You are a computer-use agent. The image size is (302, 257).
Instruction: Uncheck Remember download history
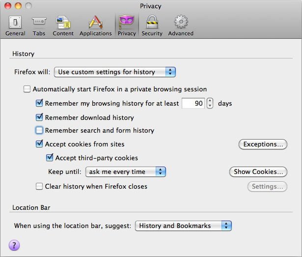click(40, 118)
